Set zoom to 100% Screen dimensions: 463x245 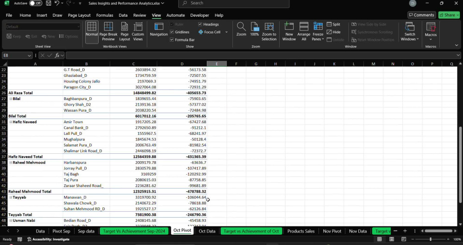tap(255, 30)
